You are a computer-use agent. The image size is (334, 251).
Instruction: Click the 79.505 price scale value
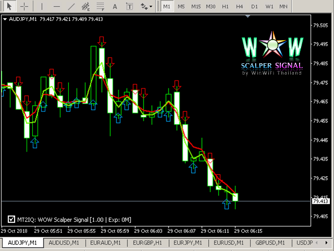click(321, 25)
